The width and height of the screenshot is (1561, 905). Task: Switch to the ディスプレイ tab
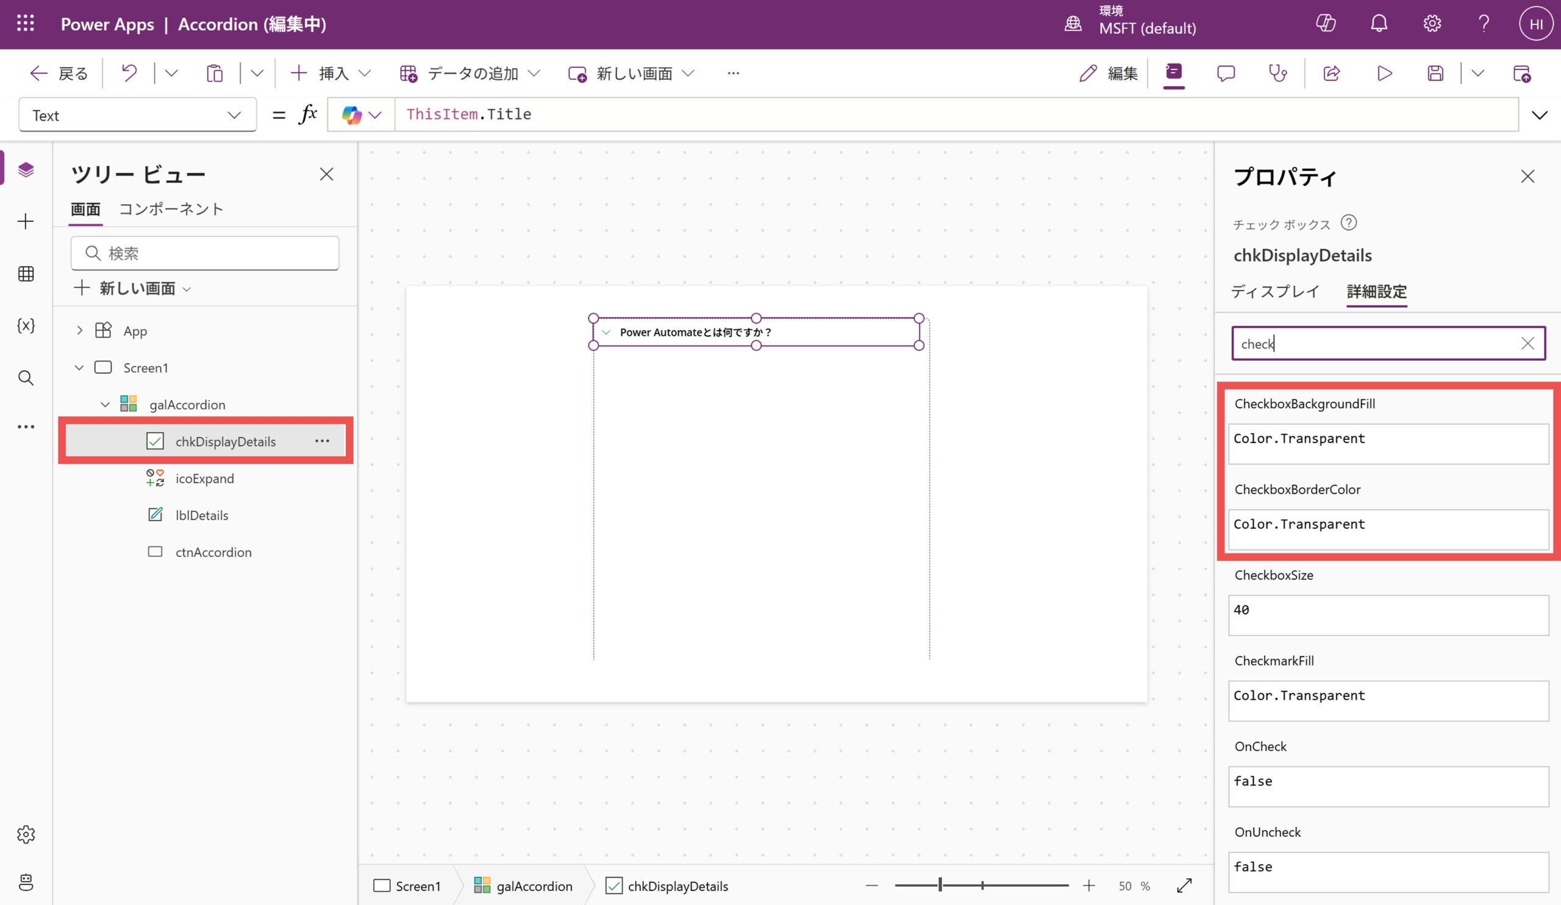pyautogui.click(x=1275, y=291)
